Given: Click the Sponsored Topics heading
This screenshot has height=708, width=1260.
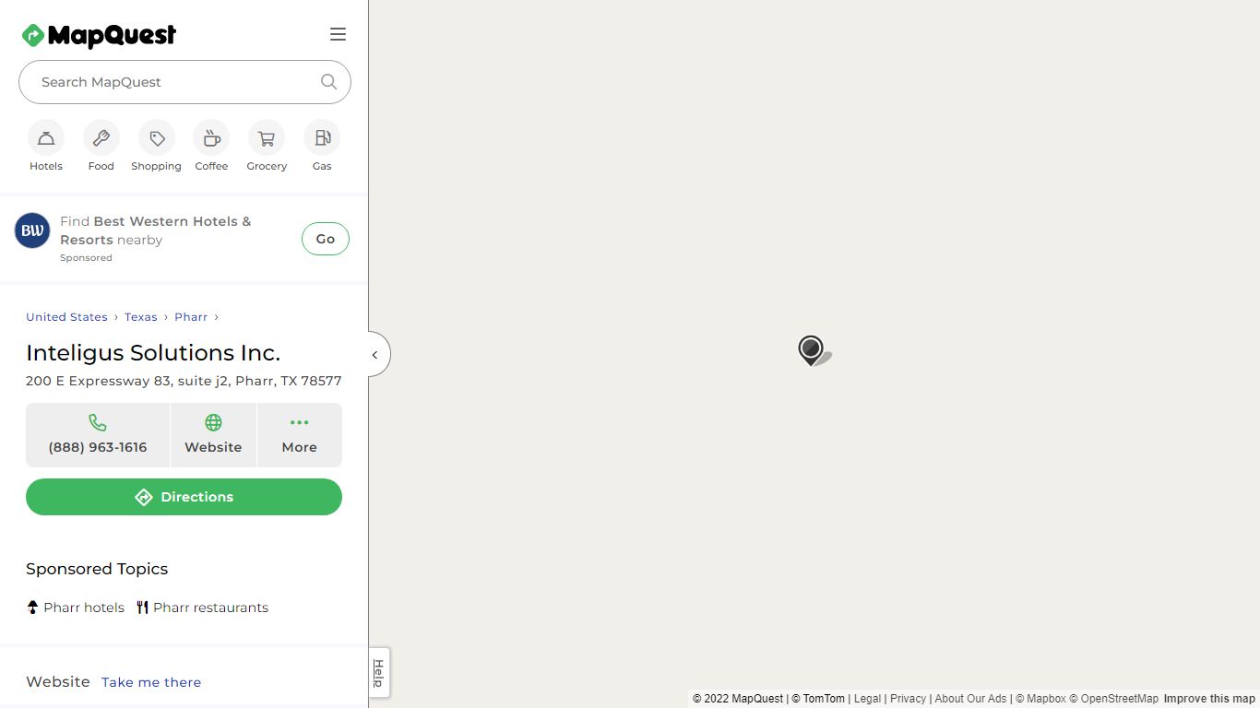Looking at the screenshot, I should coord(97,569).
